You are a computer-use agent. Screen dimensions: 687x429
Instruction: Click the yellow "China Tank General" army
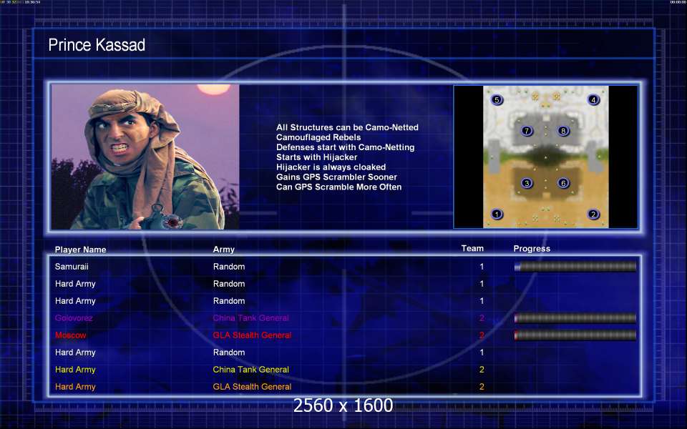250,370
